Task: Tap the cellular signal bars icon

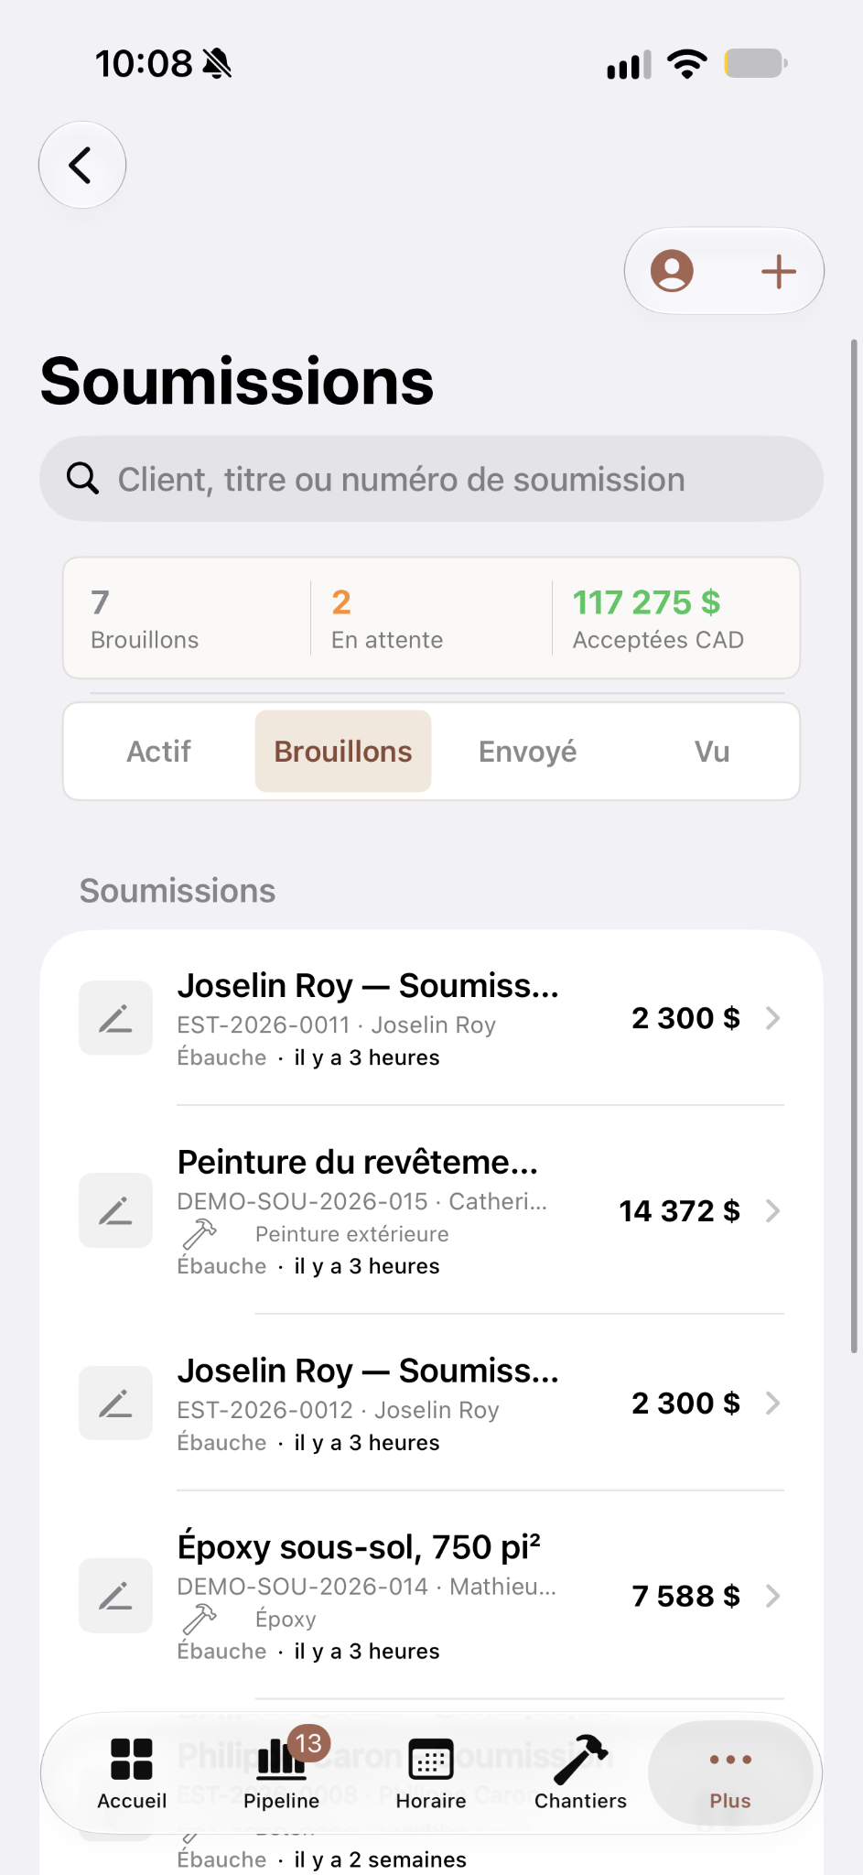Action: coord(629,65)
